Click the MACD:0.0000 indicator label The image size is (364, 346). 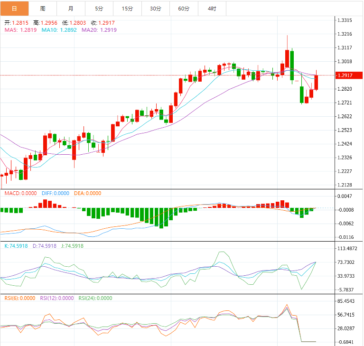pyautogui.click(x=21, y=193)
